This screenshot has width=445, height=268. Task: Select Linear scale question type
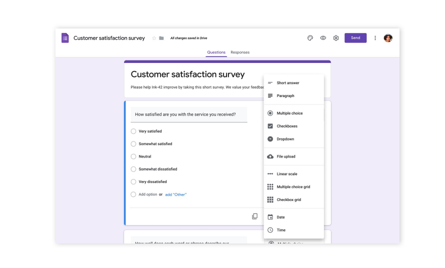coord(286,174)
